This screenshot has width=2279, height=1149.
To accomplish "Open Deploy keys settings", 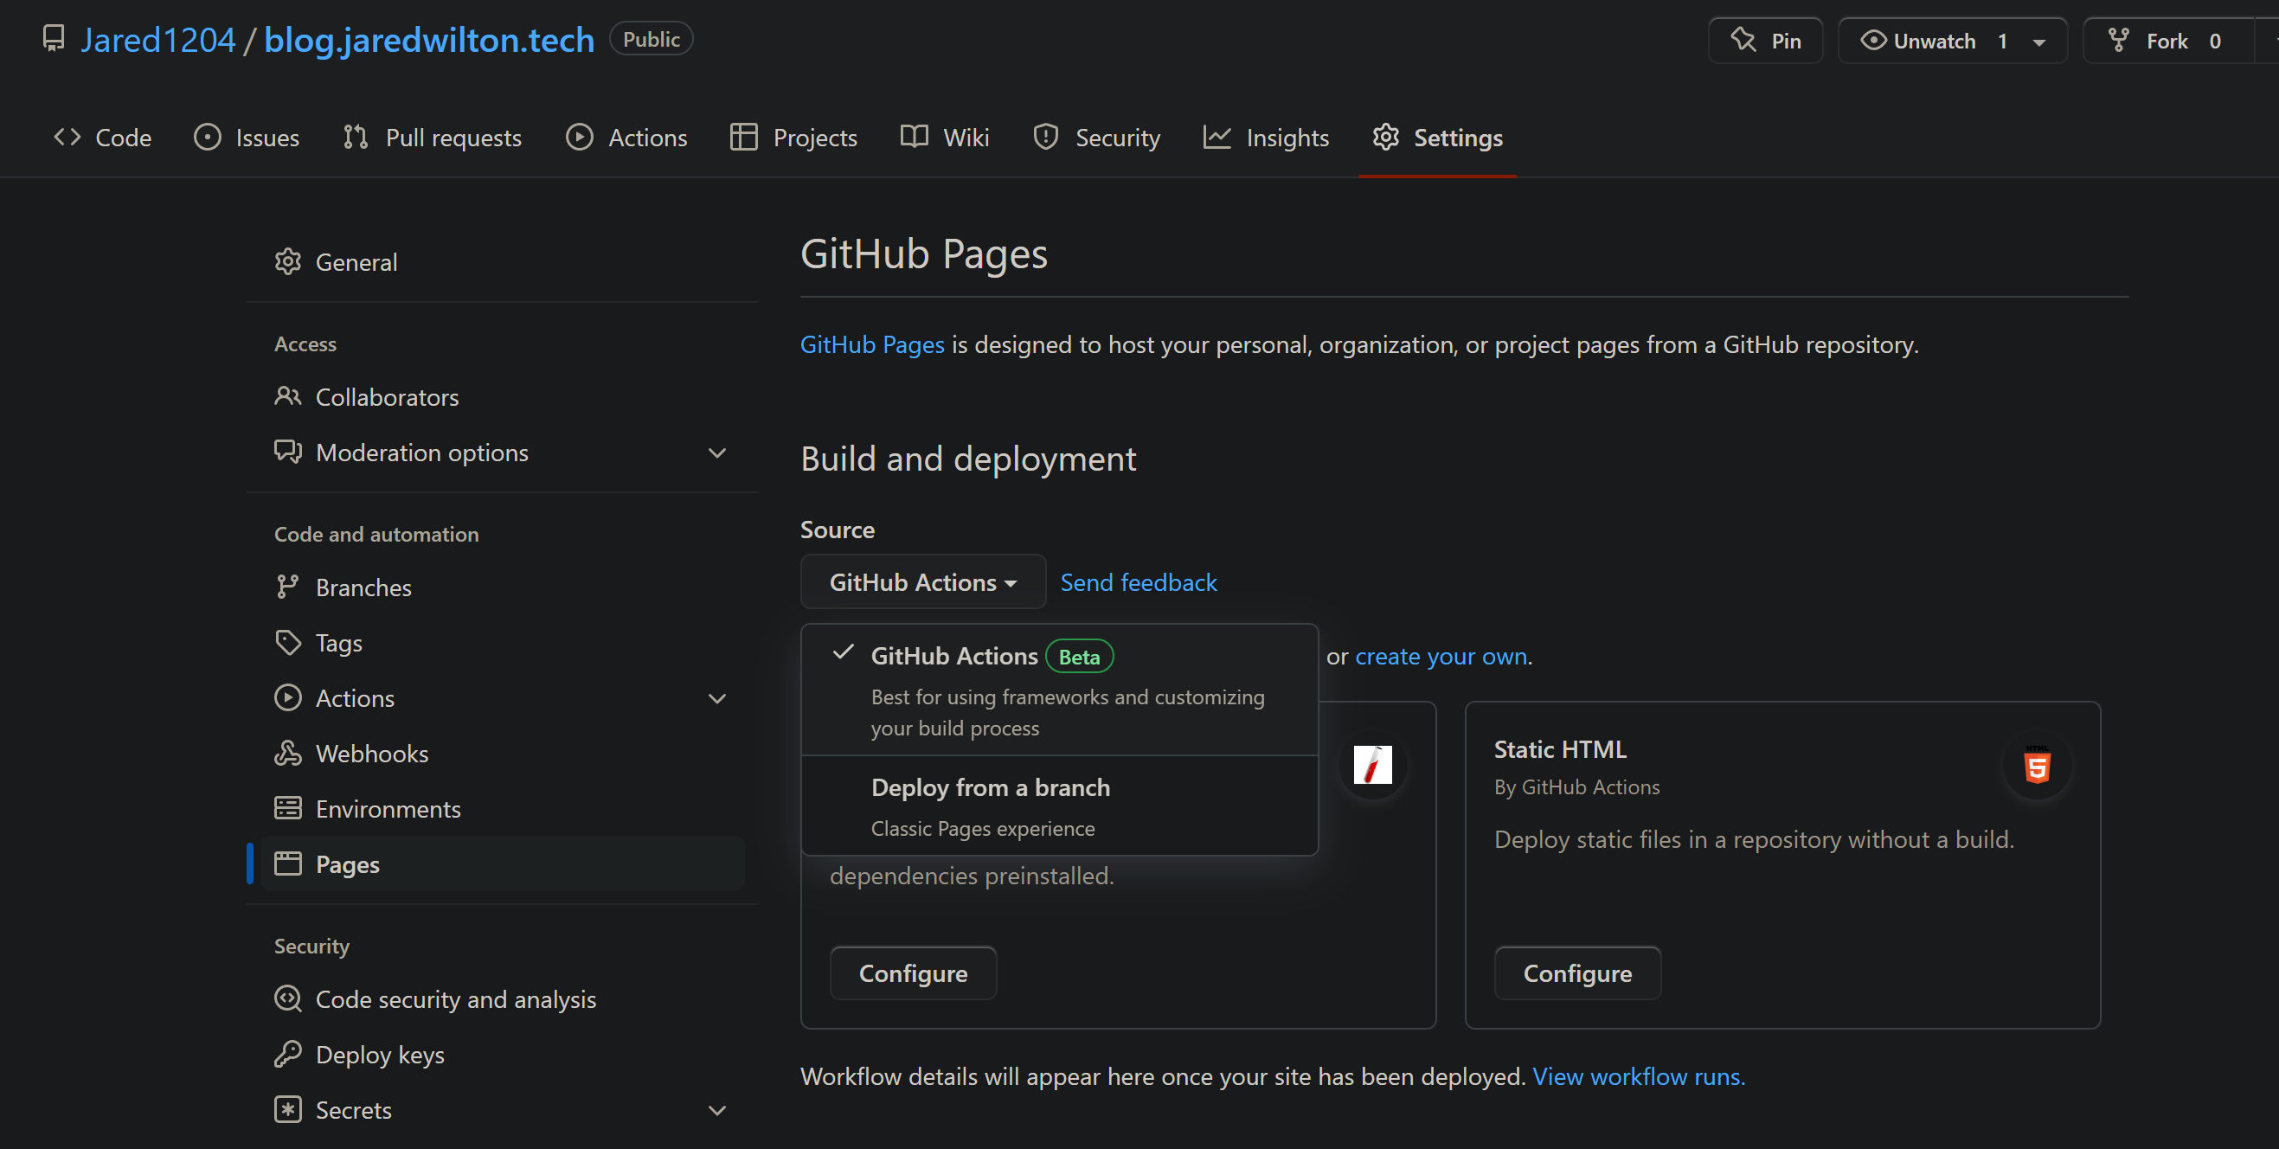I will [x=380, y=1055].
